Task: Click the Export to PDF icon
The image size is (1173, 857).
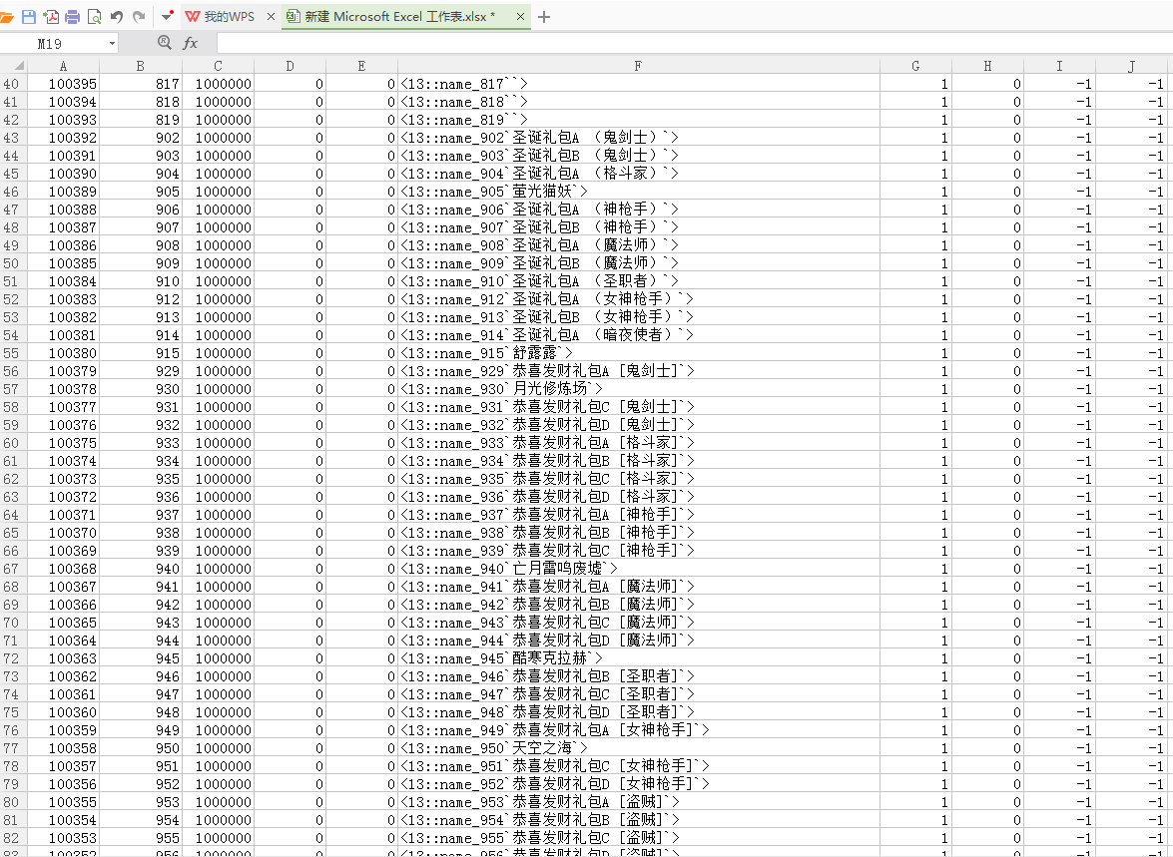Action: click(51, 17)
